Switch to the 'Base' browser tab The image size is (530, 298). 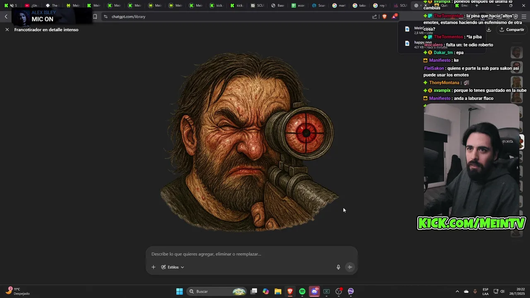278,5
